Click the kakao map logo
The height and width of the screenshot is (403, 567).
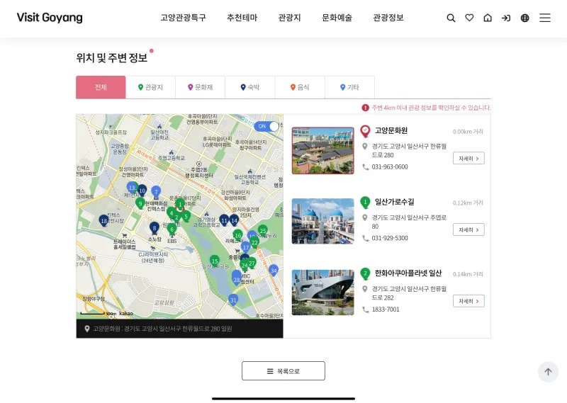coord(126,313)
